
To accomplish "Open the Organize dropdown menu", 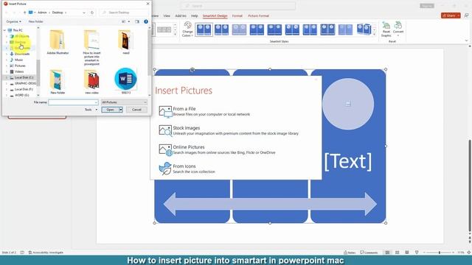I will tap(13, 21).
